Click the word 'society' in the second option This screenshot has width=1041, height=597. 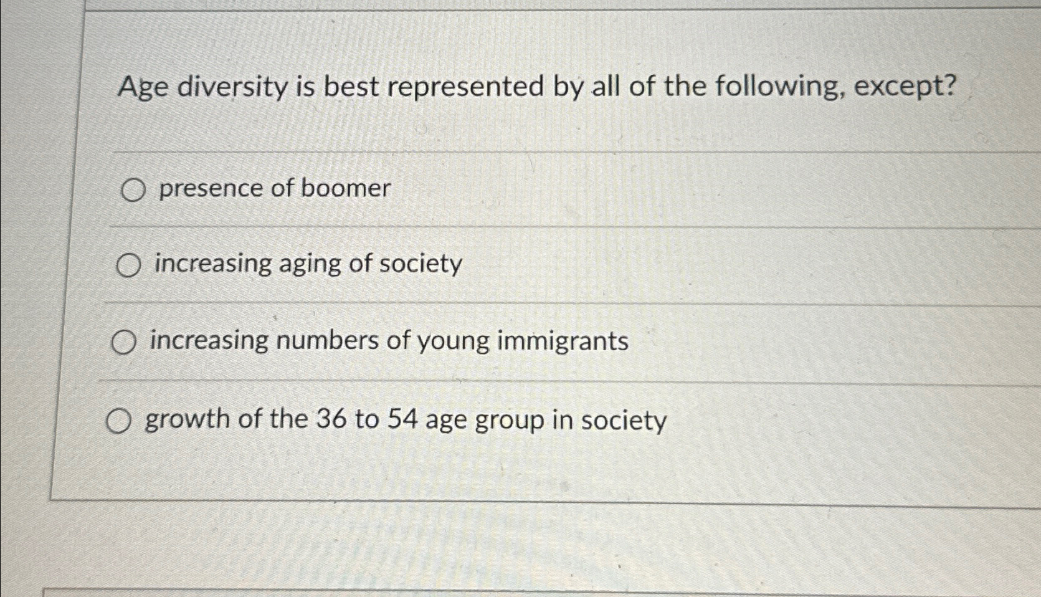pos(421,264)
